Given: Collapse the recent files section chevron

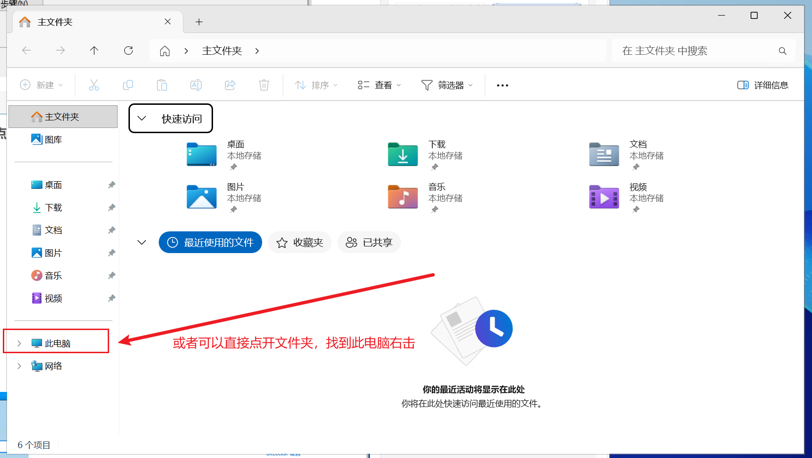Looking at the screenshot, I should [142, 242].
